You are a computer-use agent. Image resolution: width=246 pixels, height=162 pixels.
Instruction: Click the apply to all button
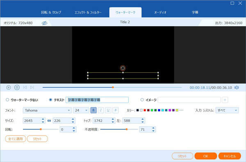(16, 139)
